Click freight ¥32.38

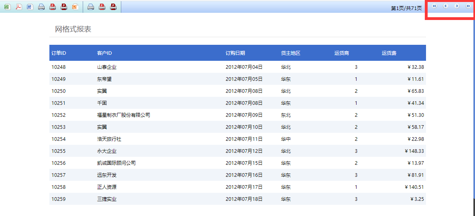(416, 67)
